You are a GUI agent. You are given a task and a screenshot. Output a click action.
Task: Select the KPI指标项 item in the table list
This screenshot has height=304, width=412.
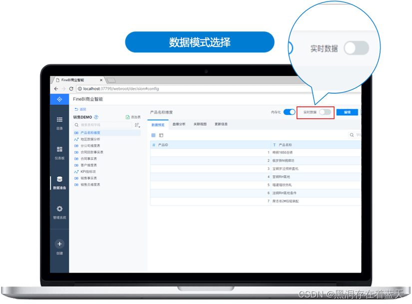[88, 172]
